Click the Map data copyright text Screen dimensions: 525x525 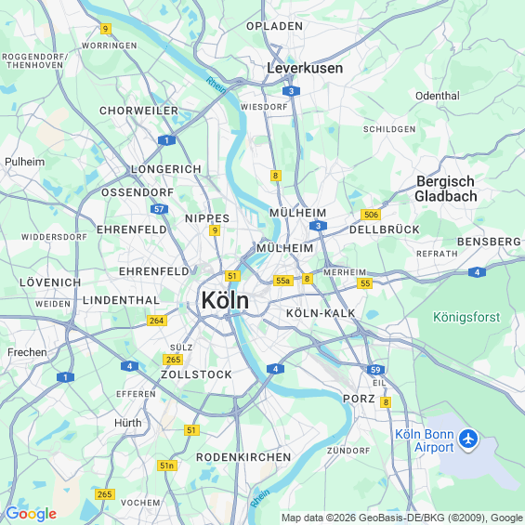[x=402, y=518]
